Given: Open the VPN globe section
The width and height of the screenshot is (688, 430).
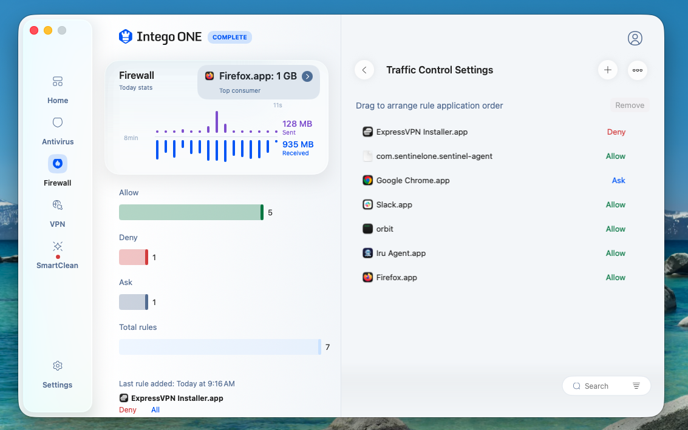Looking at the screenshot, I should point(58,213).
